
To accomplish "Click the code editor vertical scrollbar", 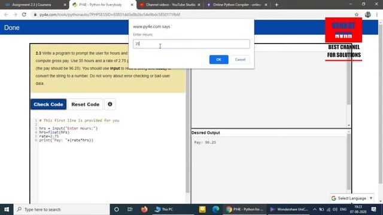I will tap(187, 131).
